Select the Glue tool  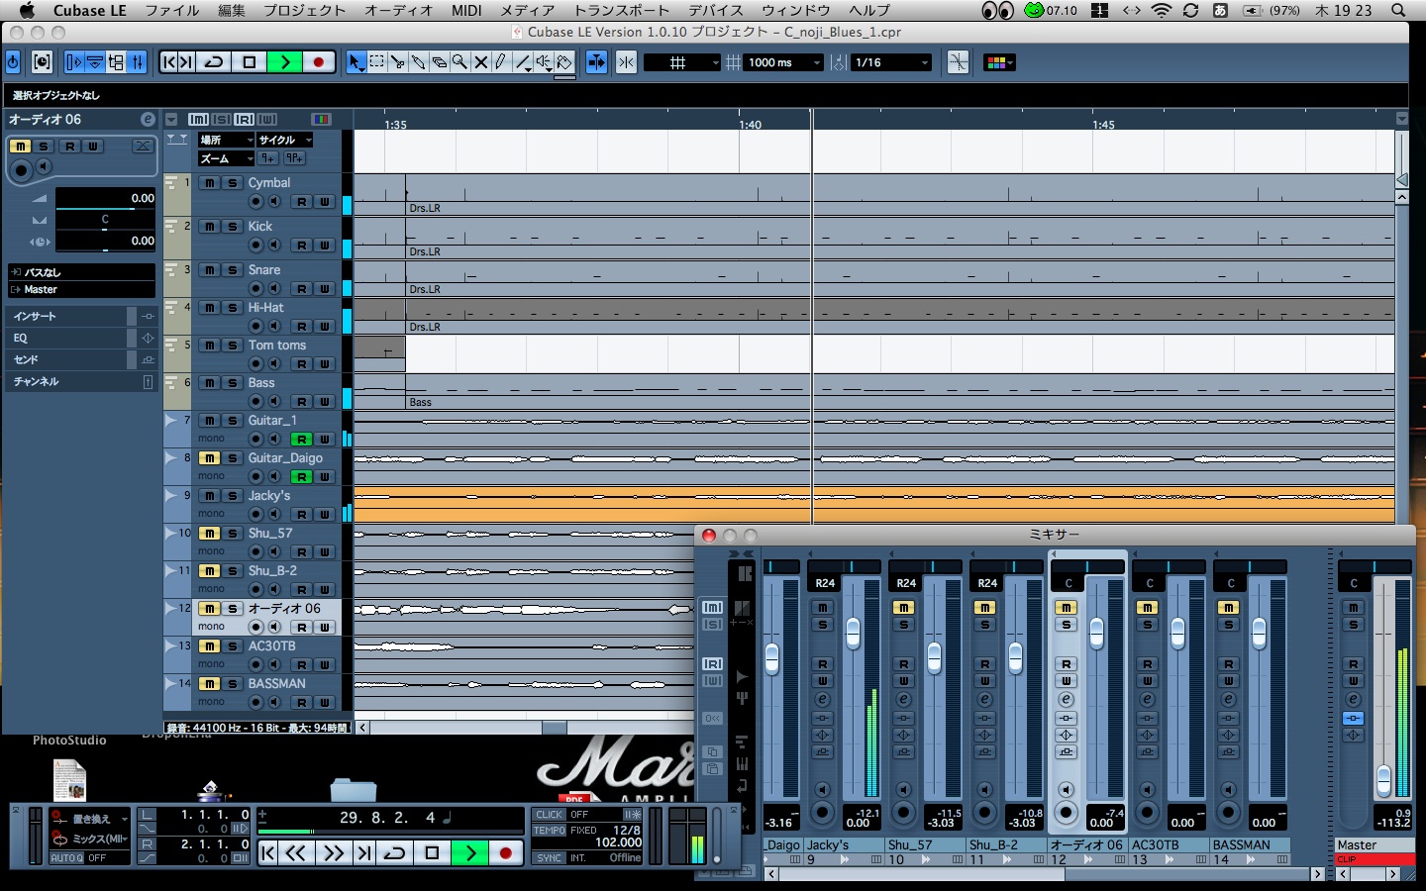tap(418, 62)
